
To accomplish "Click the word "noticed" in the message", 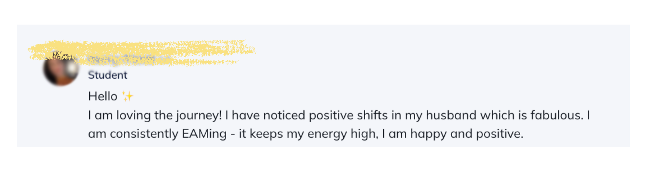I will tap(284, 115).
